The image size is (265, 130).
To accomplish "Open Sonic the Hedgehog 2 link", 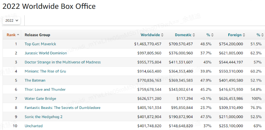I will tap(44, 117).
